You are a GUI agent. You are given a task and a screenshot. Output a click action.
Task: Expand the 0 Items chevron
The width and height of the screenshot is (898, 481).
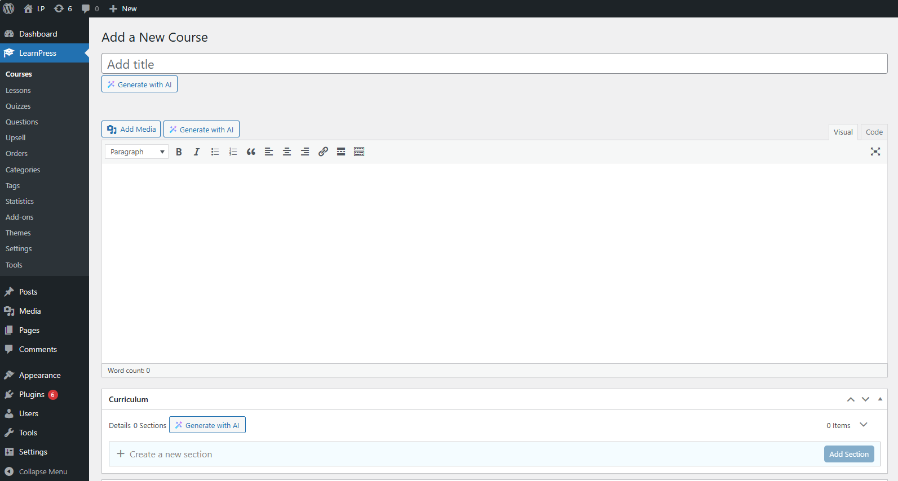tap(863, 425)
